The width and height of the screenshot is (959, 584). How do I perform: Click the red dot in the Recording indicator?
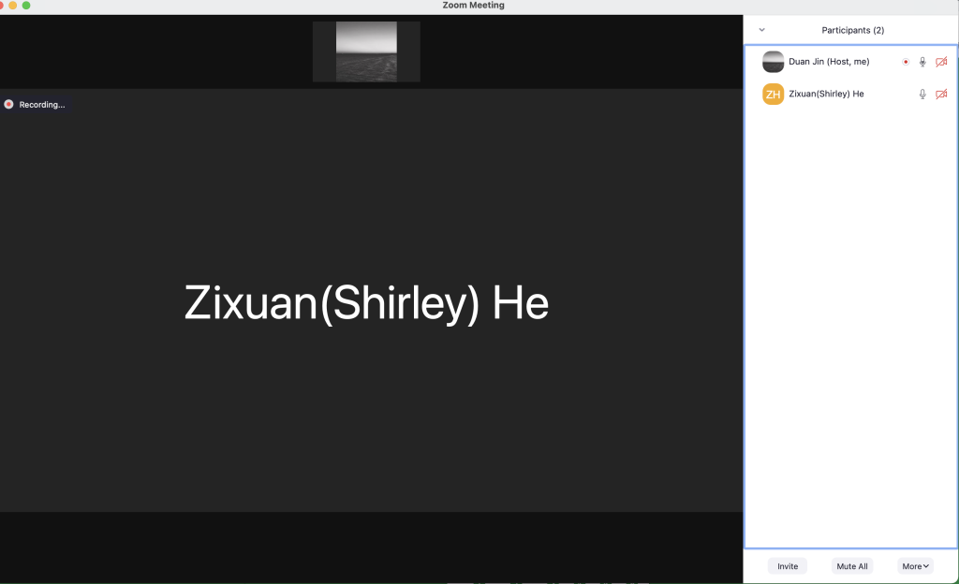(x=9, y=105)
